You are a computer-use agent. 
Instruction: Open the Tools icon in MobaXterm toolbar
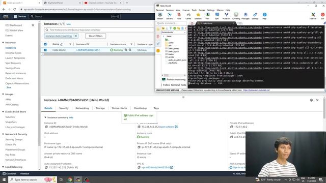pyautogui.click(x=179, y=16)
